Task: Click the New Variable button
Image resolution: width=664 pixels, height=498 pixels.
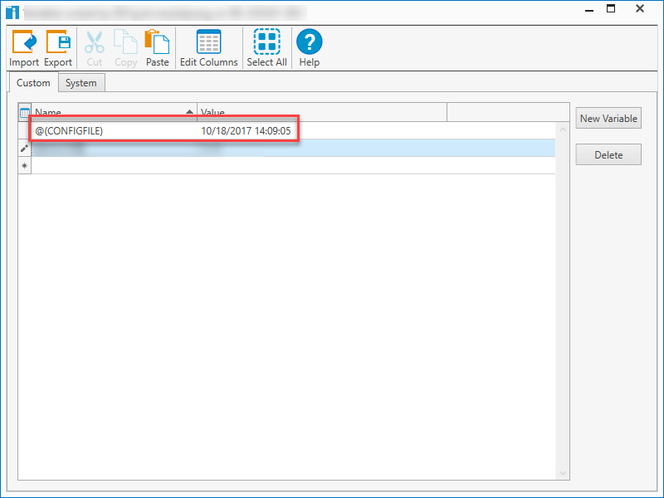Action: point(608,118)
